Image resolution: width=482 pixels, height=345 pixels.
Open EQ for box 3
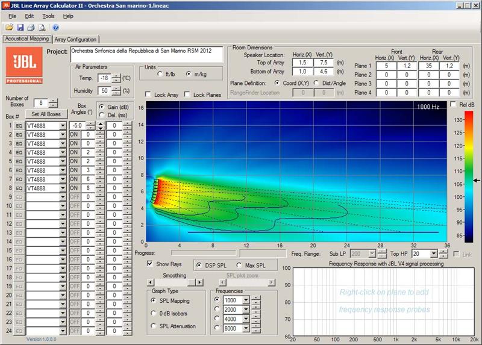coord(19,143)
